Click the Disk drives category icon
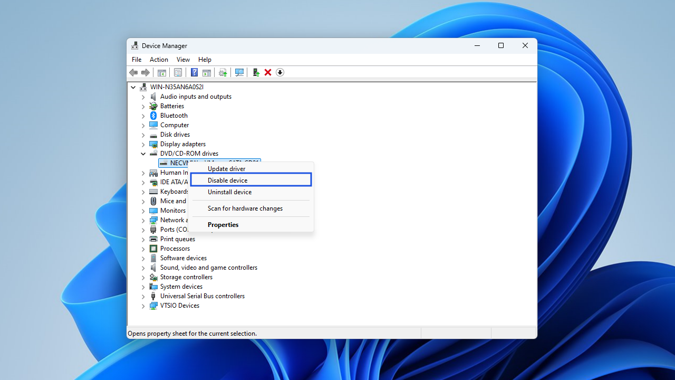675x380 pixels. [x=153, y=135]
